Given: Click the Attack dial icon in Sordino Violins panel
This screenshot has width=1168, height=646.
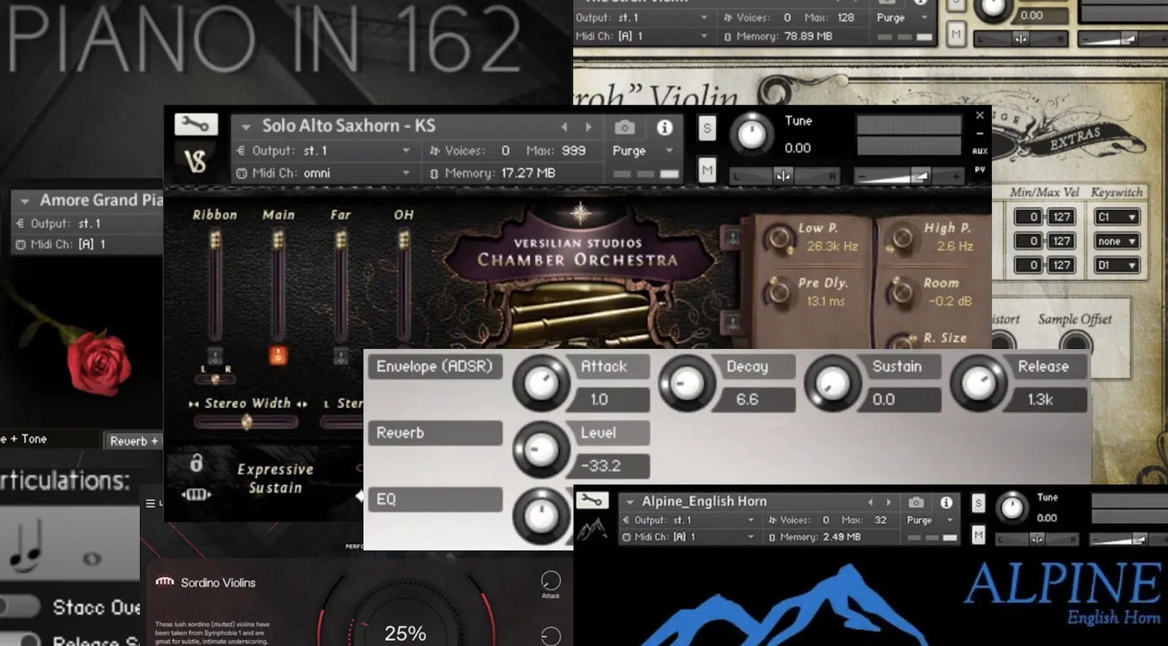Looking at the screenshot, I should (x=550, y=580).
